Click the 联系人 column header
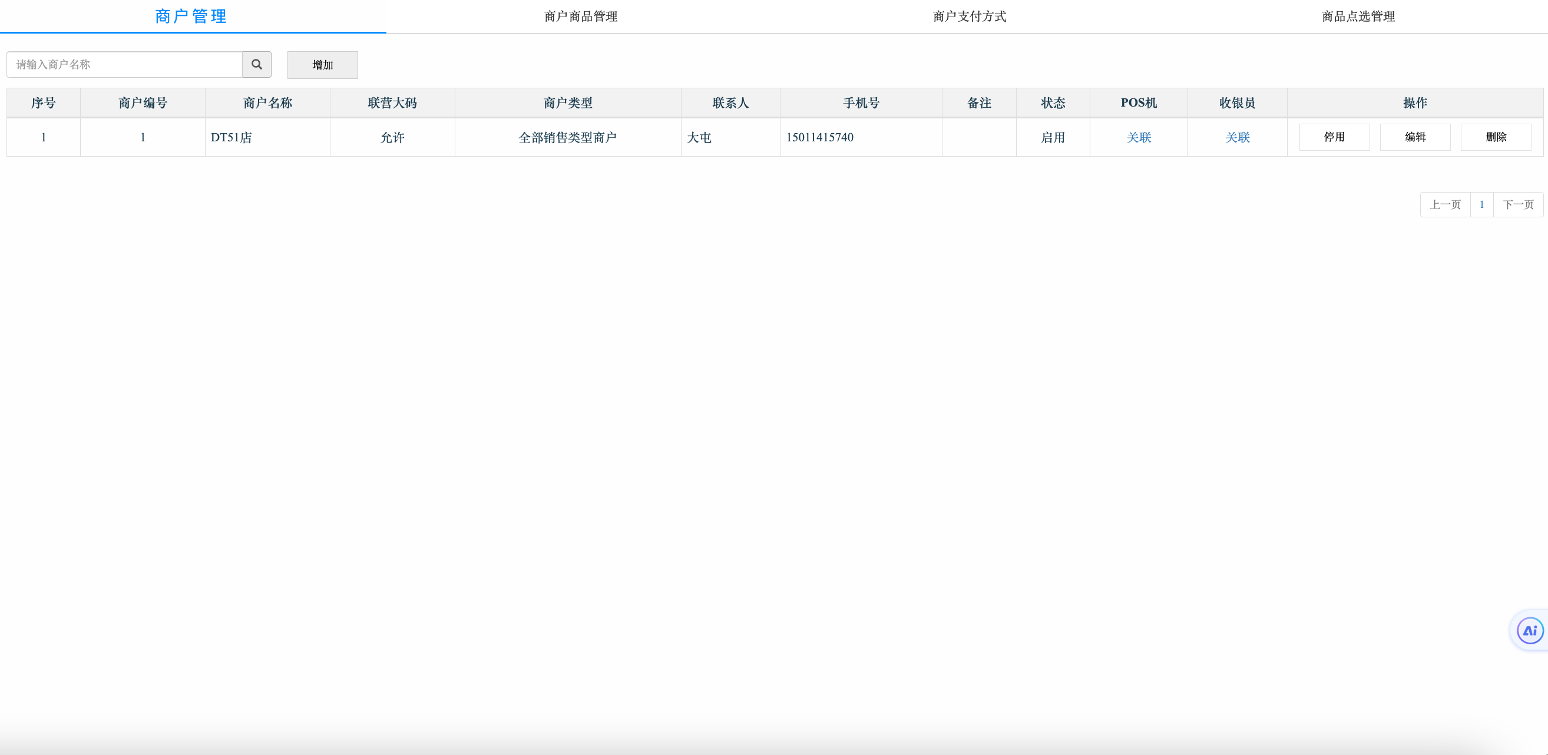Viewport: 1548px width, 755px height. pos(731,102)
